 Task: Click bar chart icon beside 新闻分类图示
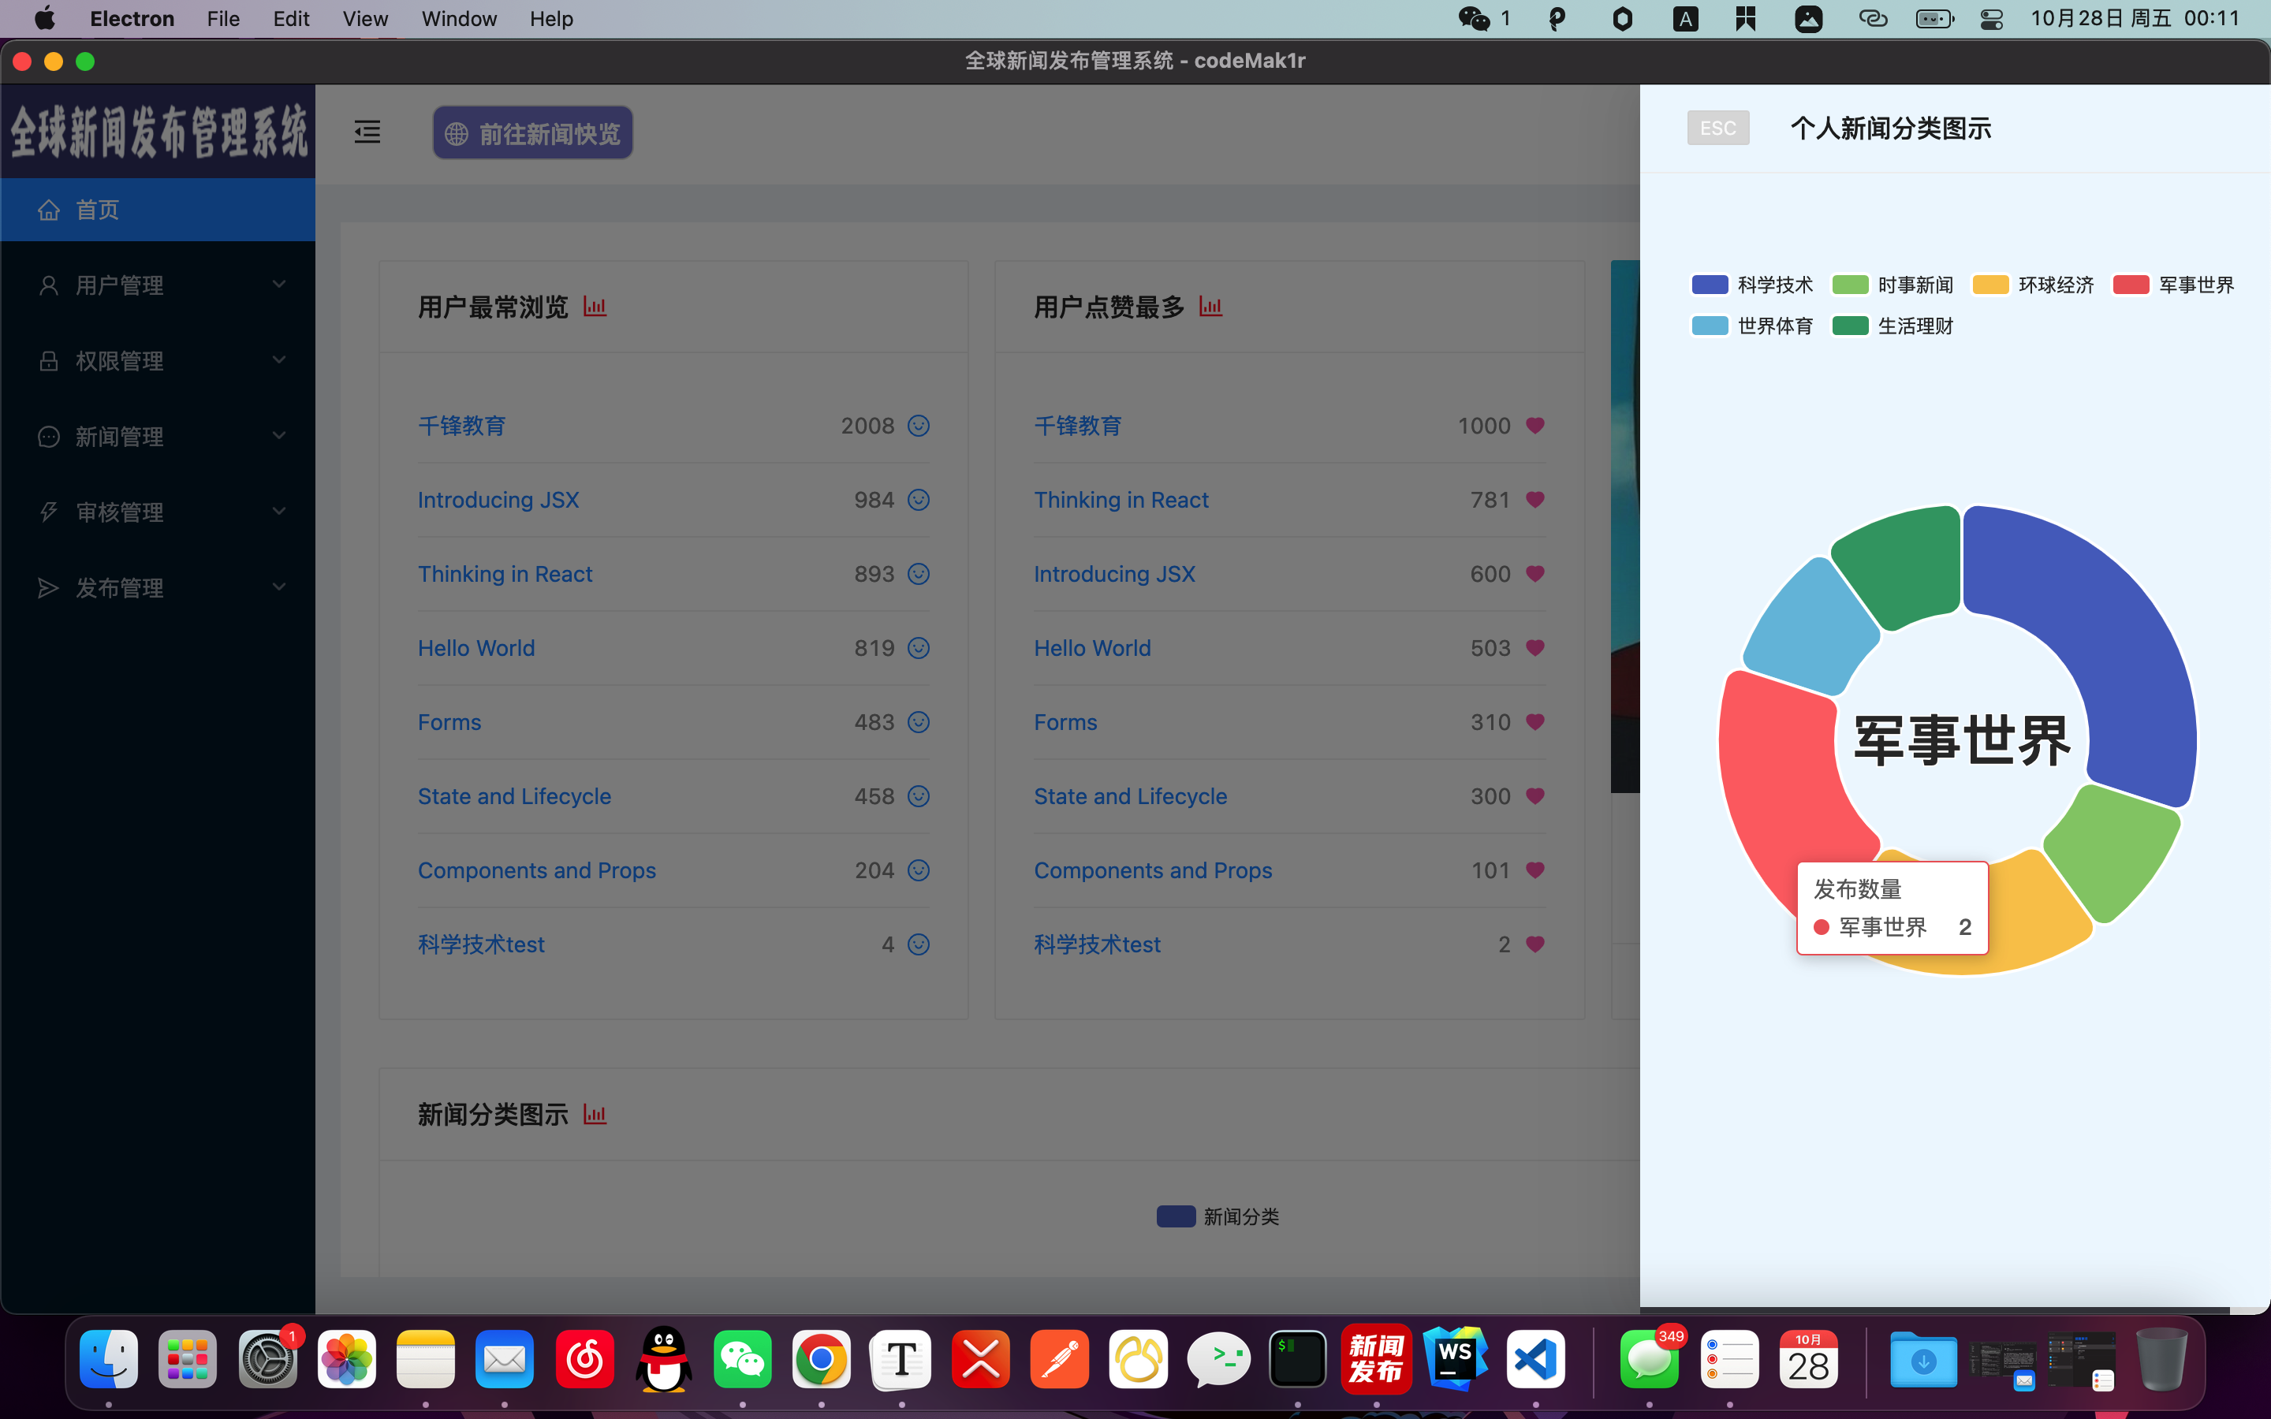click(595, 1115)
